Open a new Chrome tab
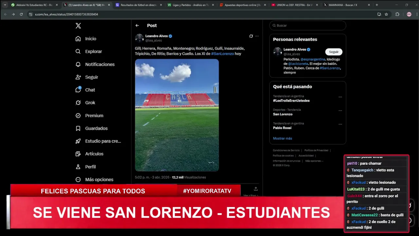The height and width of the screenshot is (236, 419). 377,5
